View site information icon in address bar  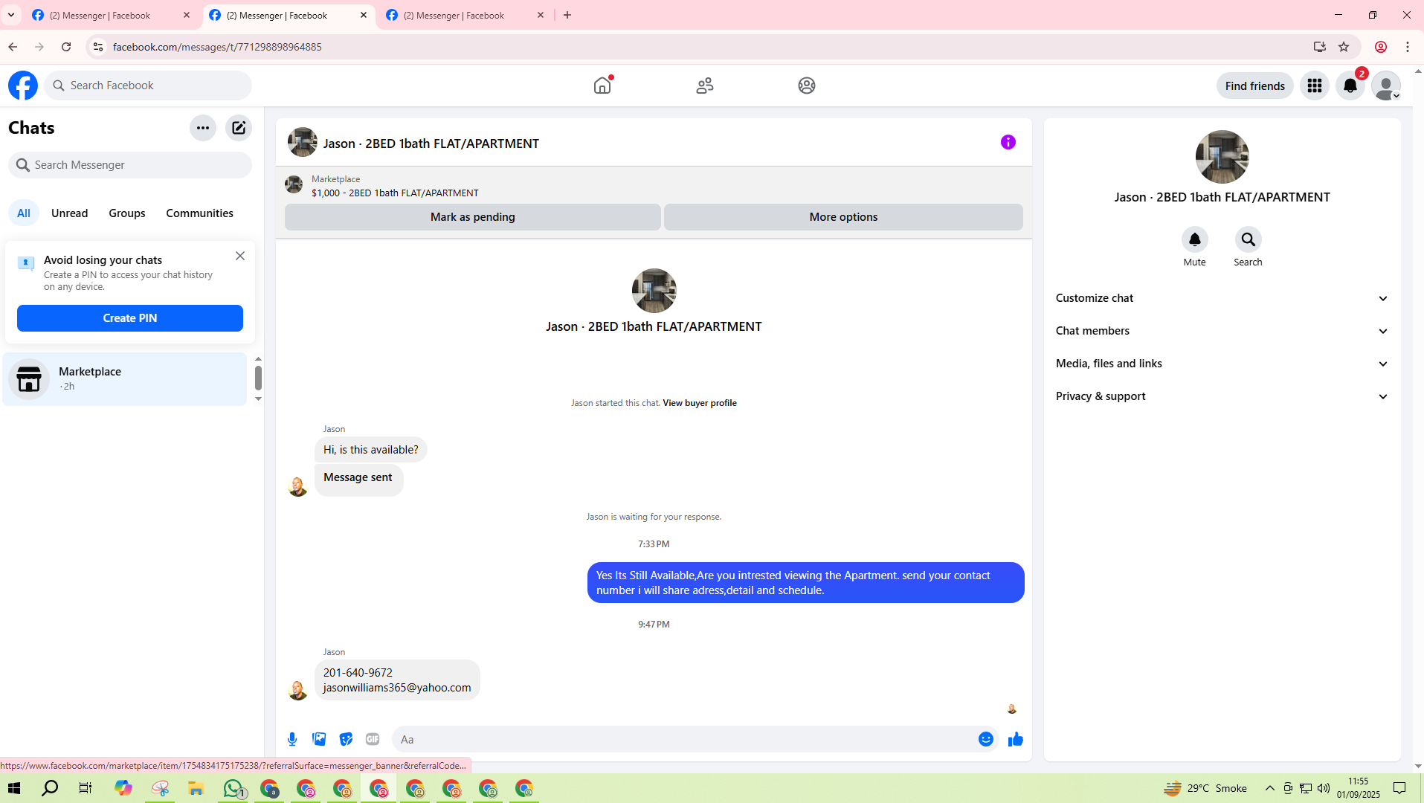97,47
